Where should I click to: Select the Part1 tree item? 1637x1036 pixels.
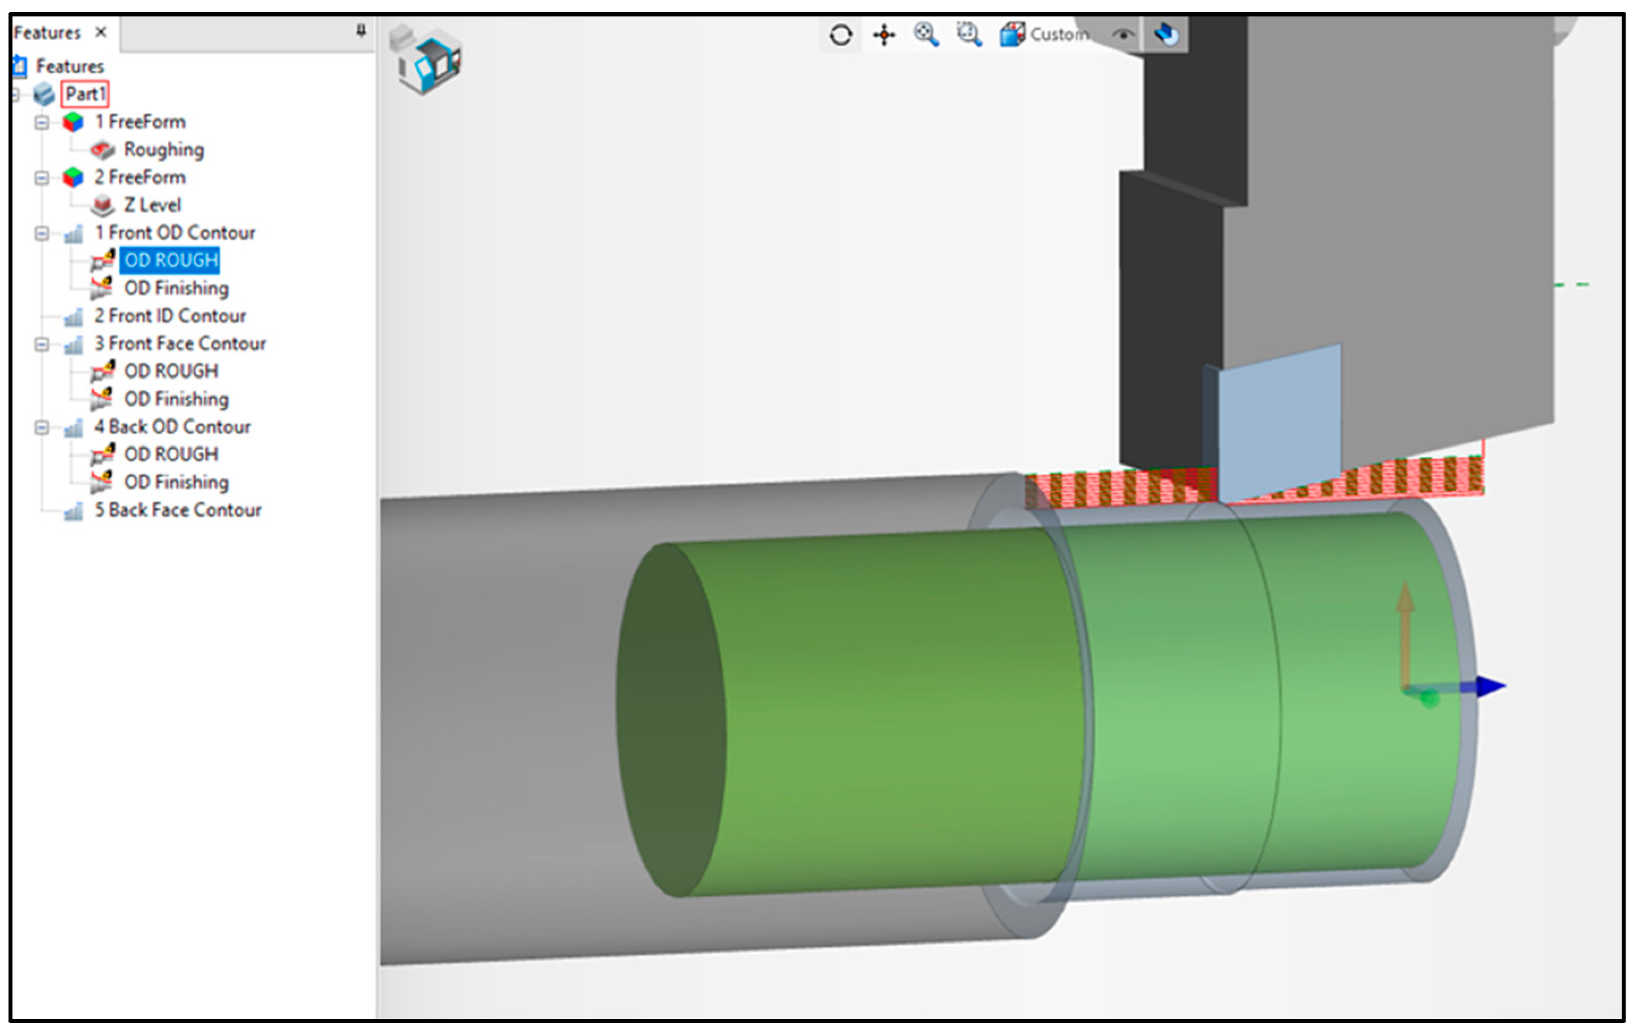coord(85,94)
